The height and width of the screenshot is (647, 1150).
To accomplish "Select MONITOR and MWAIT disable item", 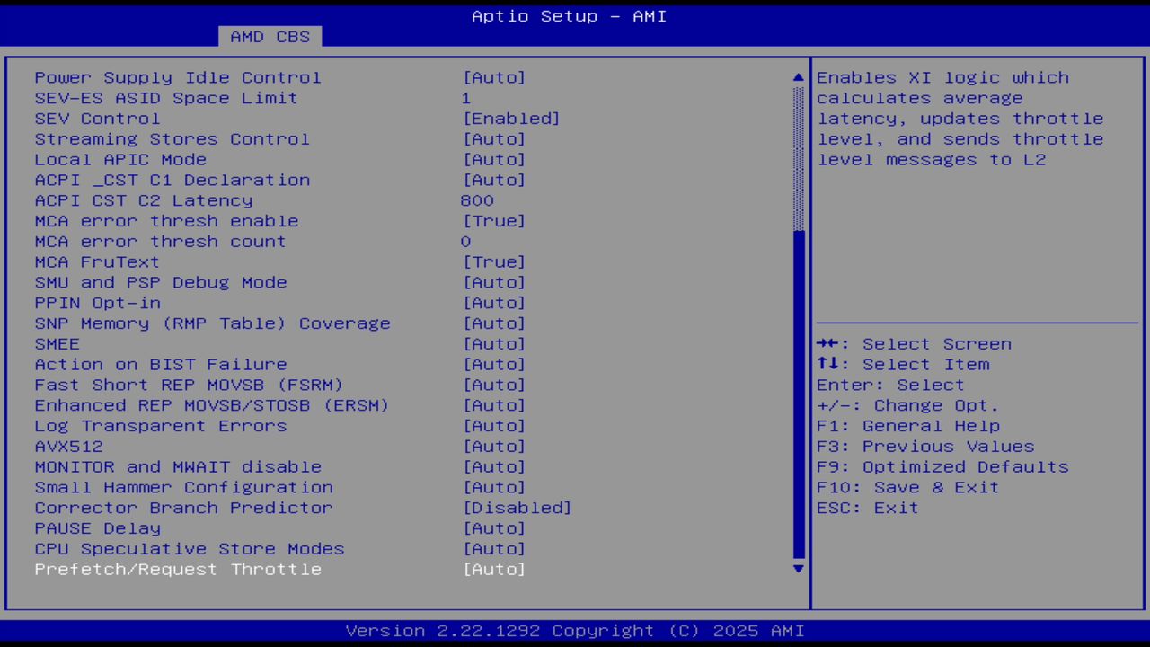I will tap(178, 467).
